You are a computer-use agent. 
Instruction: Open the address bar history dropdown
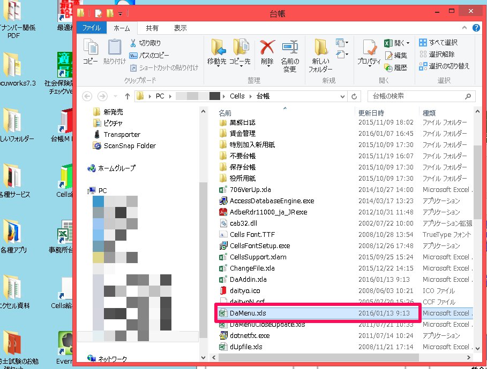pos(342,96)
